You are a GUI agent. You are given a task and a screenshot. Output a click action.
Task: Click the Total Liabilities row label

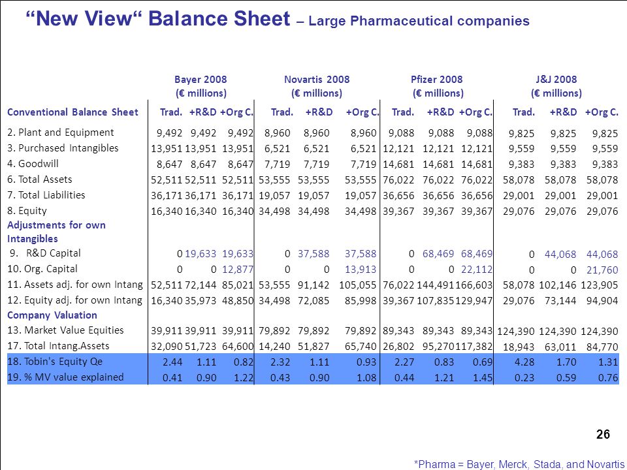coord(46,195)
